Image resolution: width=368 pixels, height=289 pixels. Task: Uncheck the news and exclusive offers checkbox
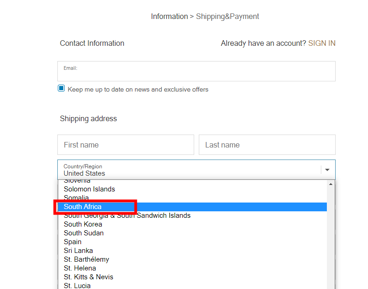(x=61, y=88)
